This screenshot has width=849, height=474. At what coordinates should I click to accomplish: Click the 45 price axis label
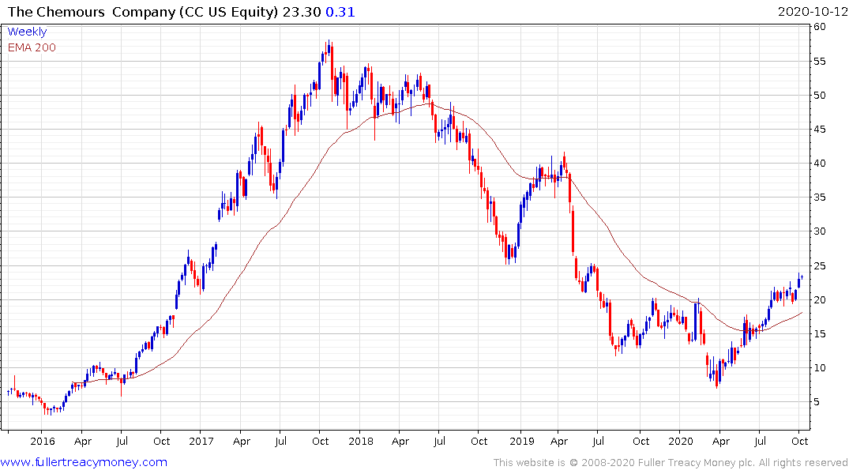pyautogui.click(x=820, y=130)
